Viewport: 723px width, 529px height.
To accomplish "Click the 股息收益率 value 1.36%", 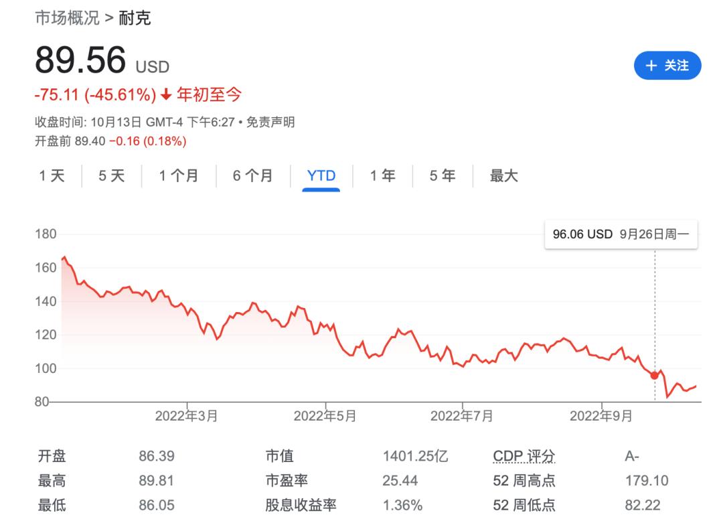I will [x=402, y=505].
